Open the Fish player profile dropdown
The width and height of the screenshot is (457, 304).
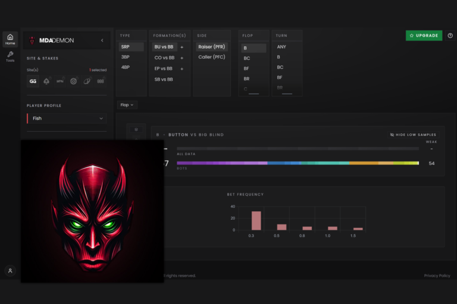[x=67, y=118]
